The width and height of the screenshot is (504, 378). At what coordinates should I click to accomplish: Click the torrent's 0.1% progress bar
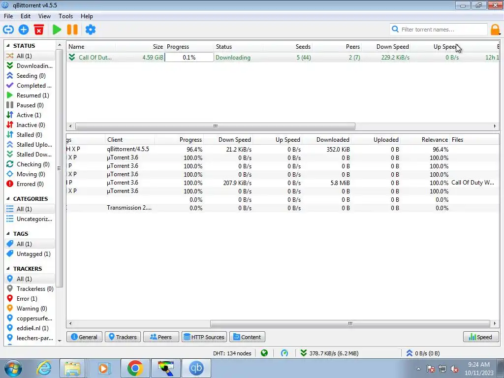click(189, 58)
